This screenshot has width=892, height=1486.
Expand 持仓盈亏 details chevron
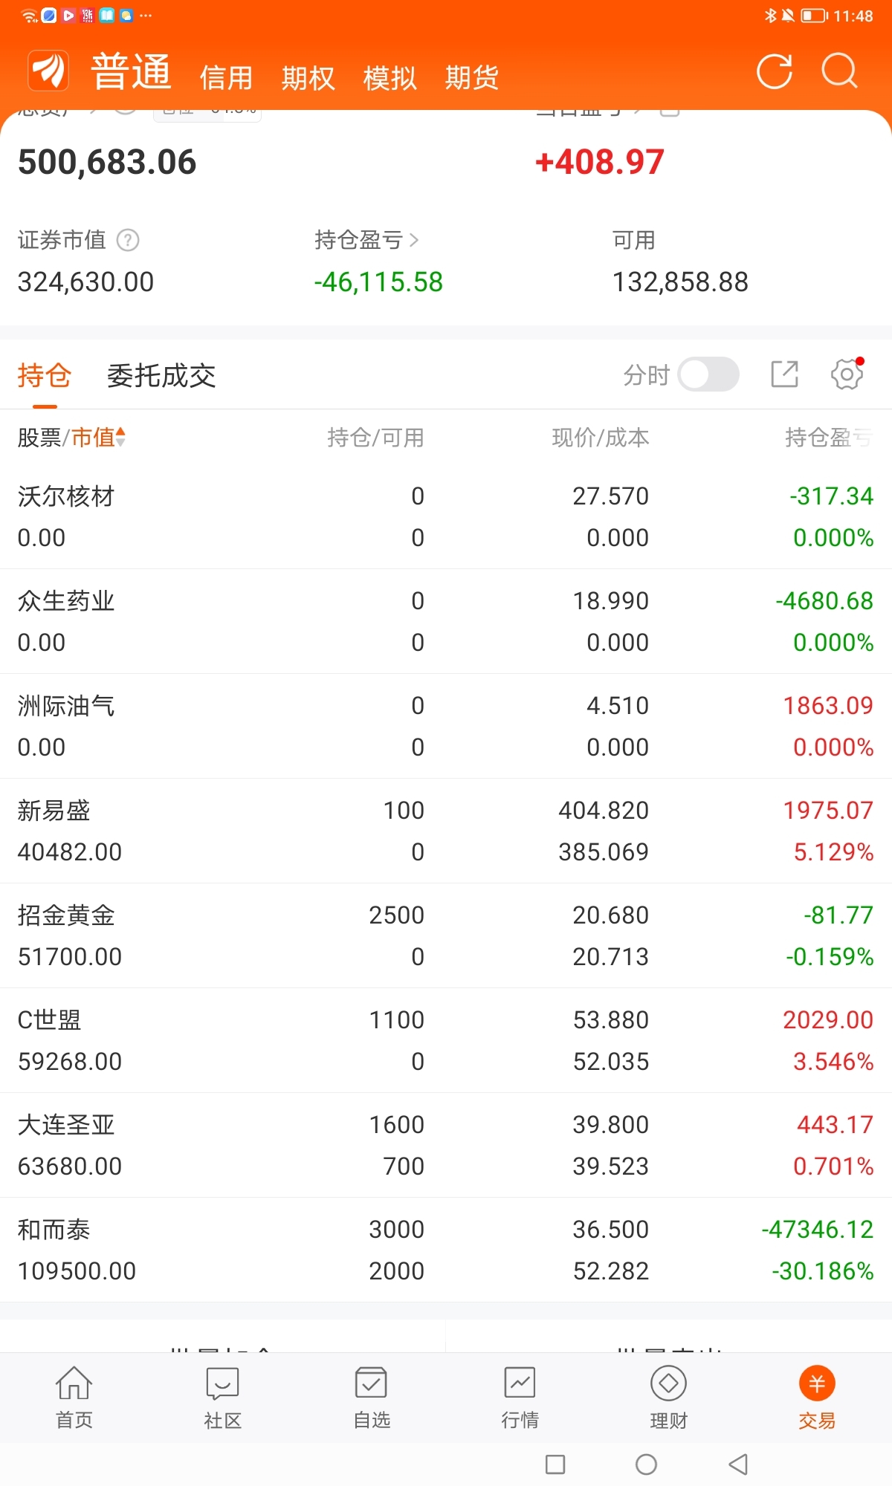pos(414,240)
